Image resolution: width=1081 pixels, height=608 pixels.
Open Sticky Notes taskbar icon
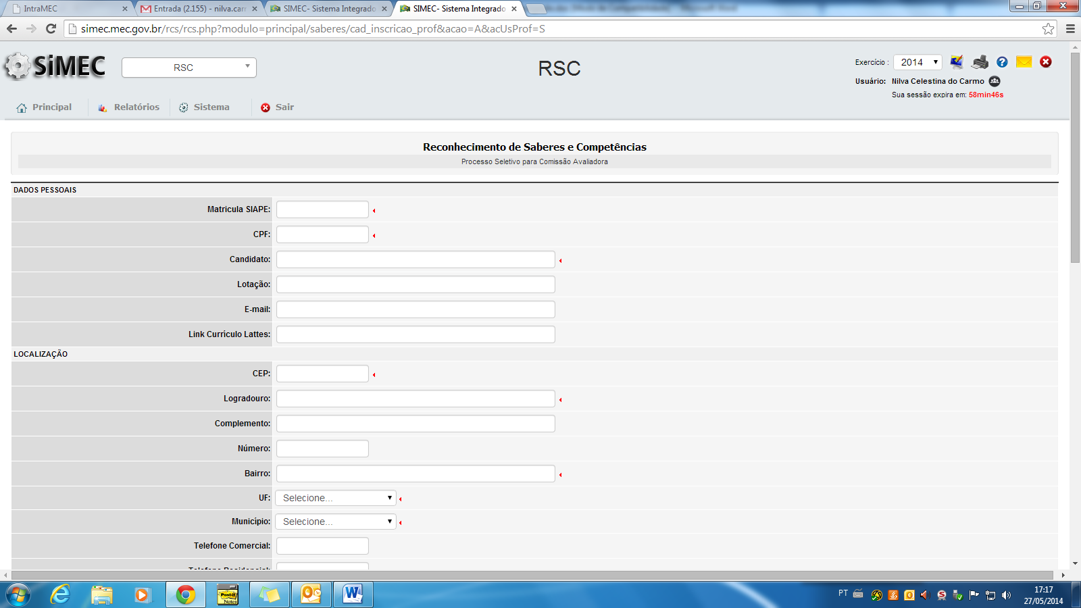coord(270,594)
